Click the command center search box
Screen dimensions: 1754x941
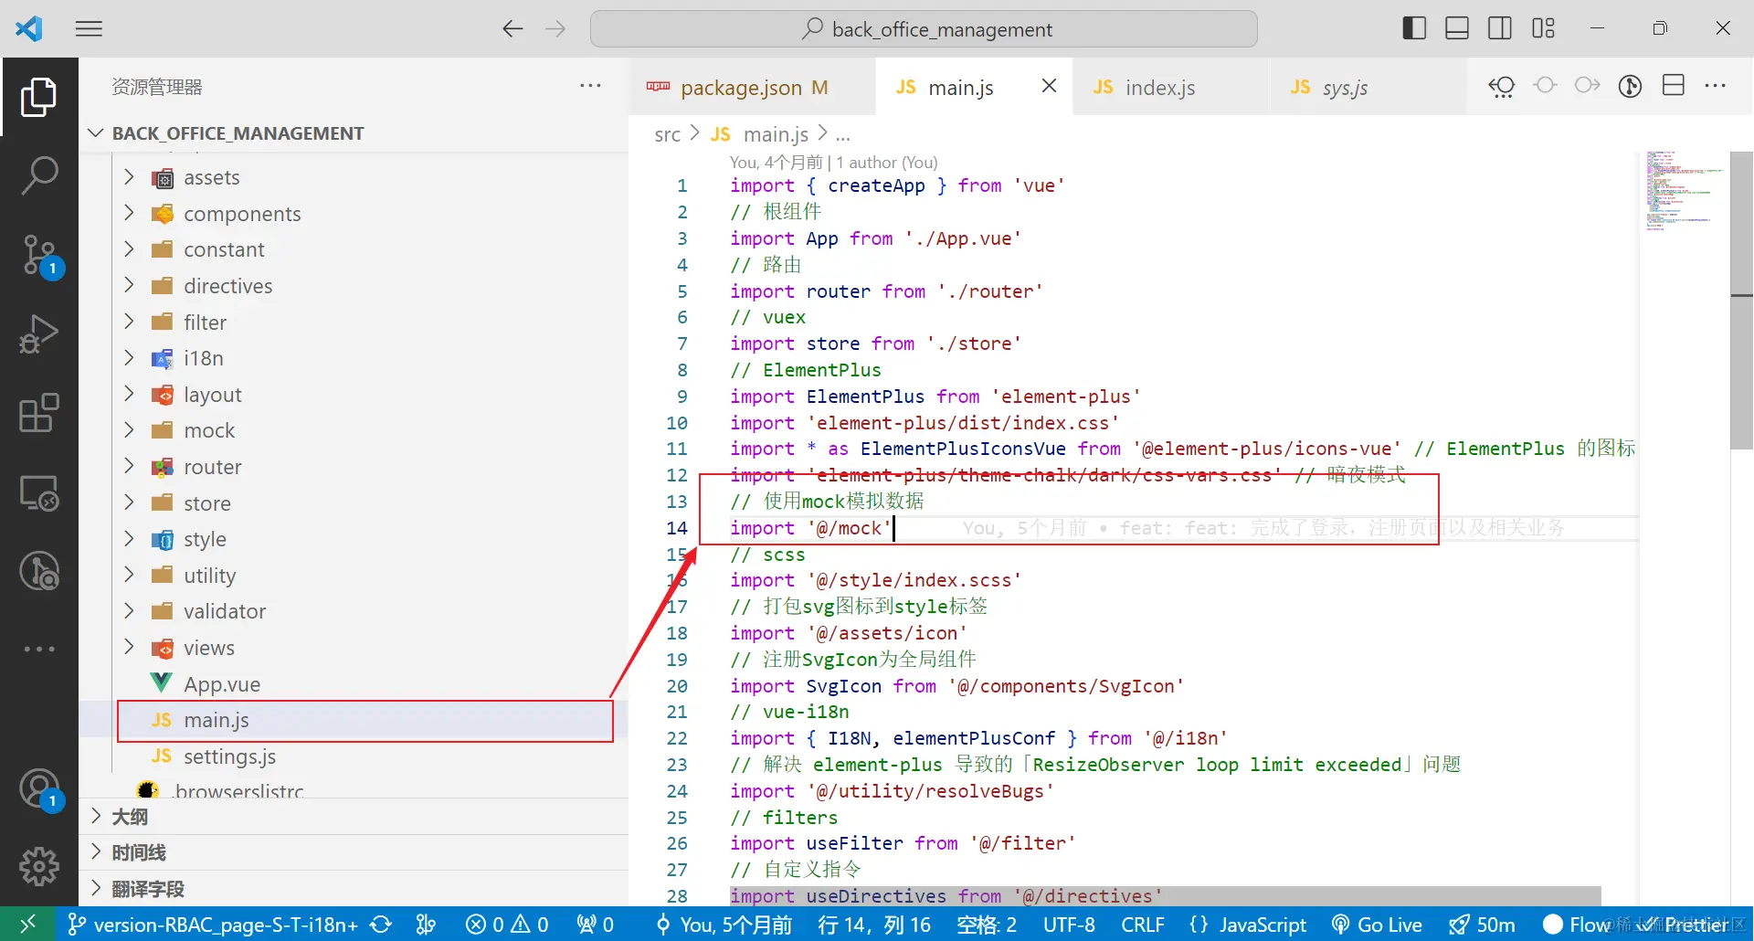924,29
